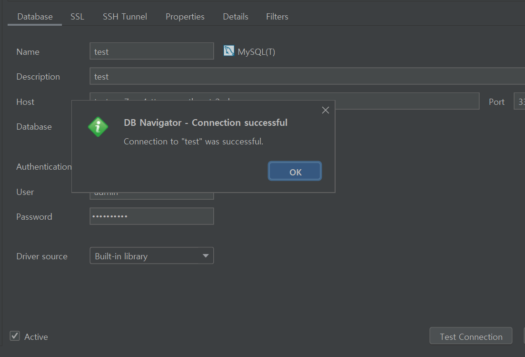The image size is (525, 357).
Task: Click the green info diamond icon
Action: pyautogui.click(x=98, y=127)
